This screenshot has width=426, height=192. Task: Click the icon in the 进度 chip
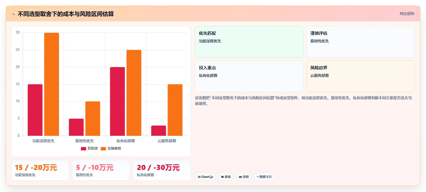[x=240, y=177]
